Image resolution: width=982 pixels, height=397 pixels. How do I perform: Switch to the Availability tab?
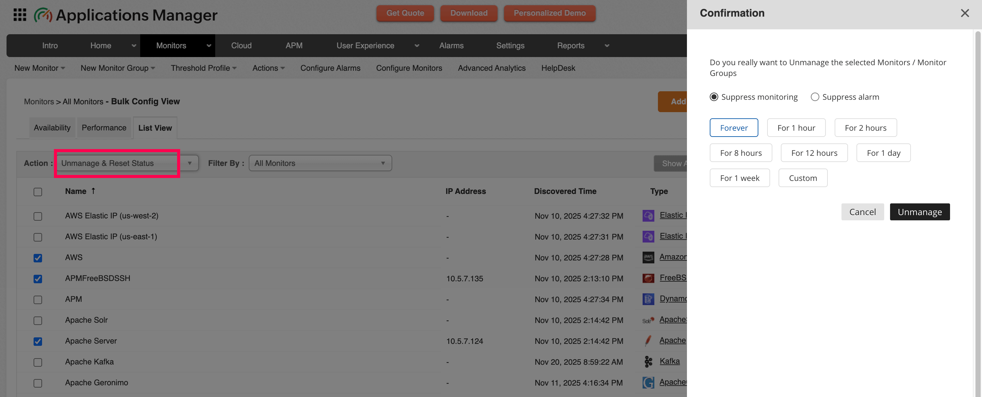click(52, 128)
